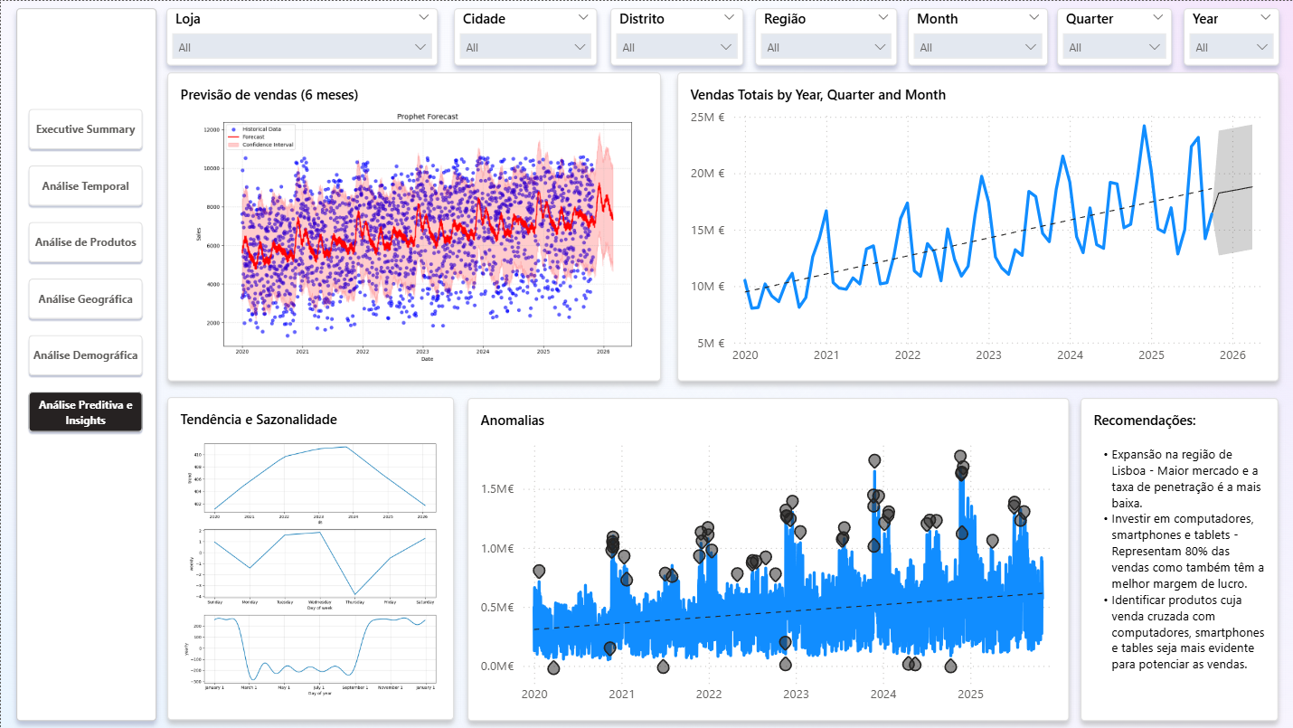Click the chevron icon beside the Month slicer title
The image size is (1293, 728).
1033,18
